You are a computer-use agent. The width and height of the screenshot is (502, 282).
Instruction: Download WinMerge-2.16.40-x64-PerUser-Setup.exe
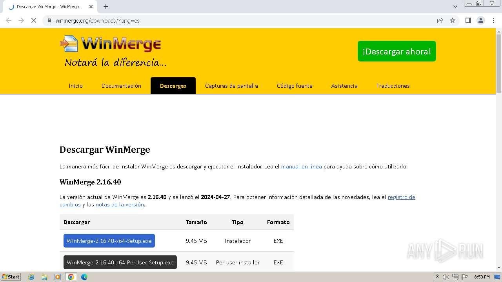tap(120, 262)
